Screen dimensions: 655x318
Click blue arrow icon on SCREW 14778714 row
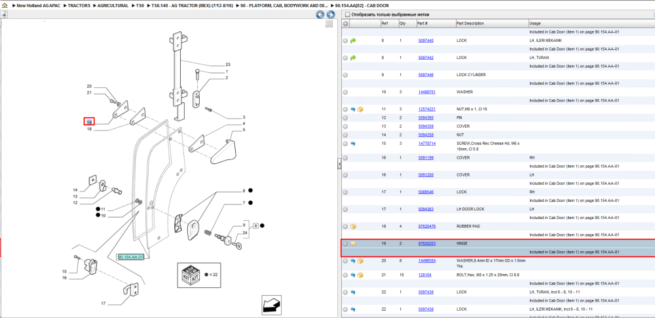[x=352, y=144]
